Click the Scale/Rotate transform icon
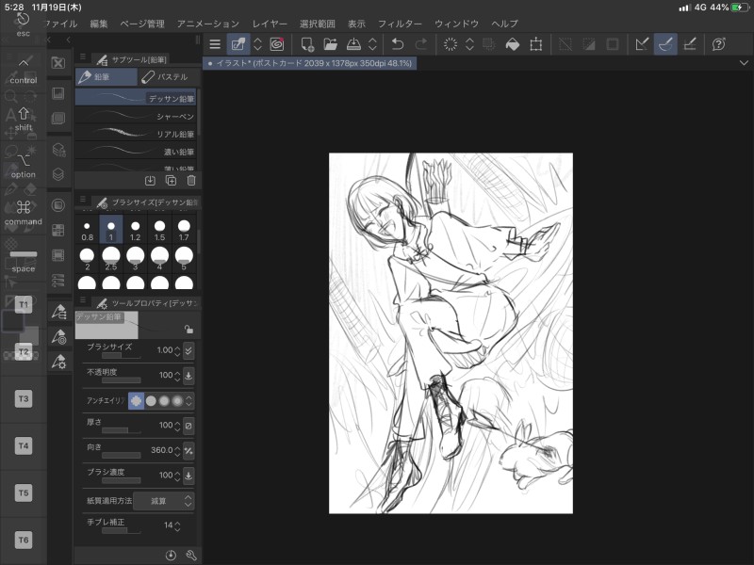The width and height of the screenshot is (754, 565). click(536, 44)
